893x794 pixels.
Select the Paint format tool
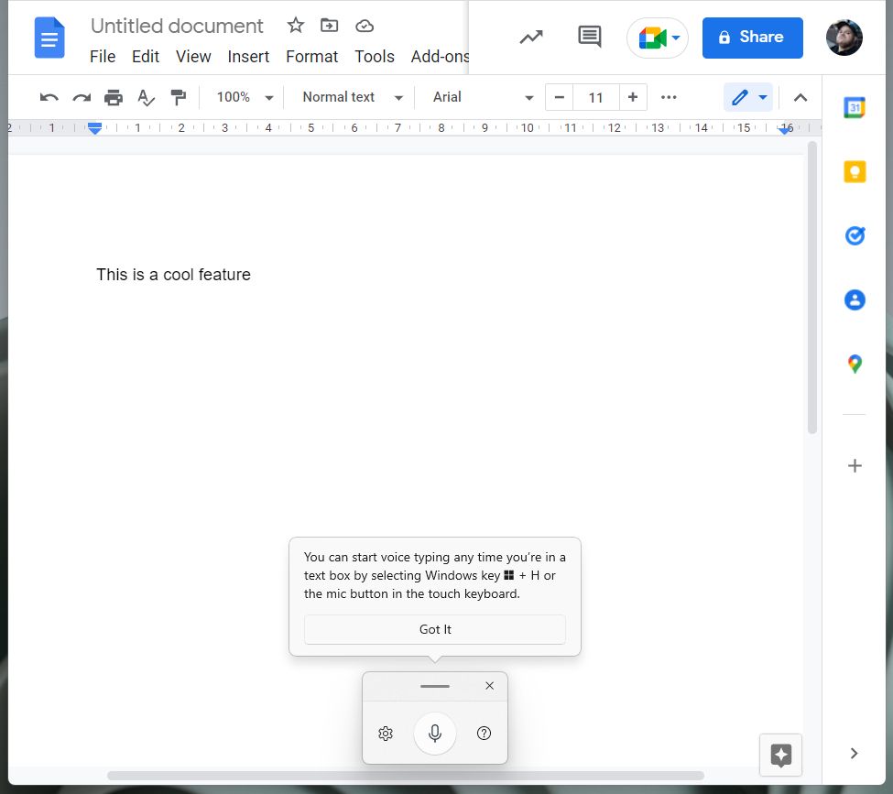(x=179, y=97)
